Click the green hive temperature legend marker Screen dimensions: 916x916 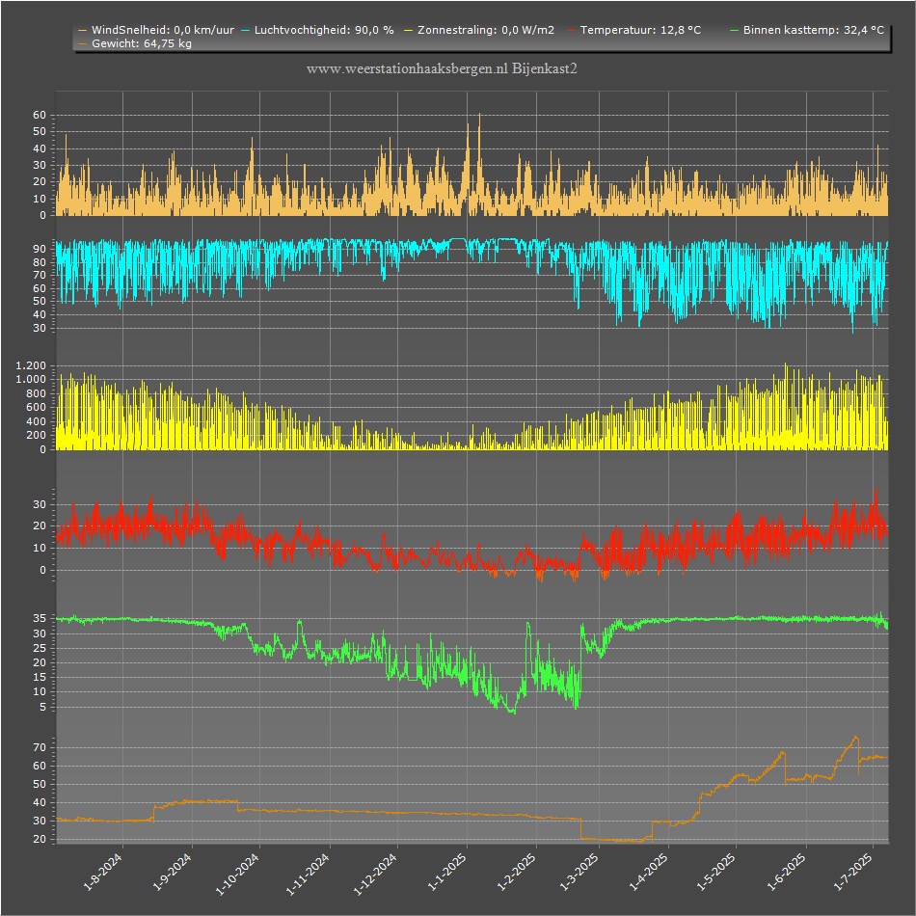[735, 31]
